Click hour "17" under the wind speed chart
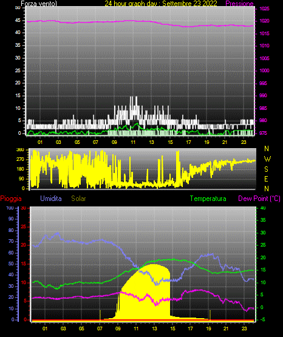The image size is (283, 337). pyautogui.click(x=188, y=142)
